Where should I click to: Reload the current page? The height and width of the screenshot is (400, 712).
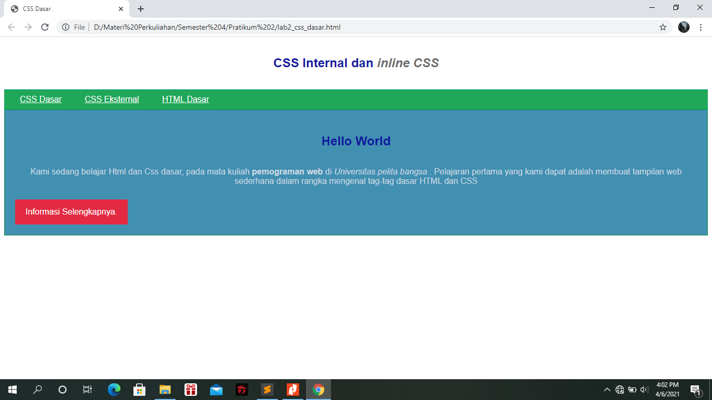pos(45,27)
